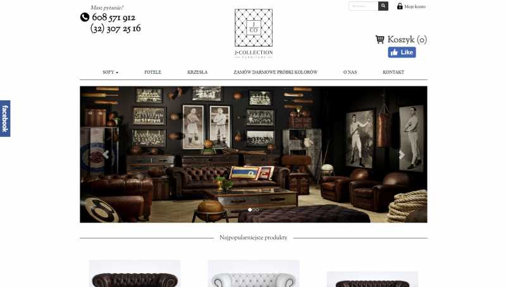Select the third carousel indicator dot
The width and height of the screenshot is (506, 287).
257,210
